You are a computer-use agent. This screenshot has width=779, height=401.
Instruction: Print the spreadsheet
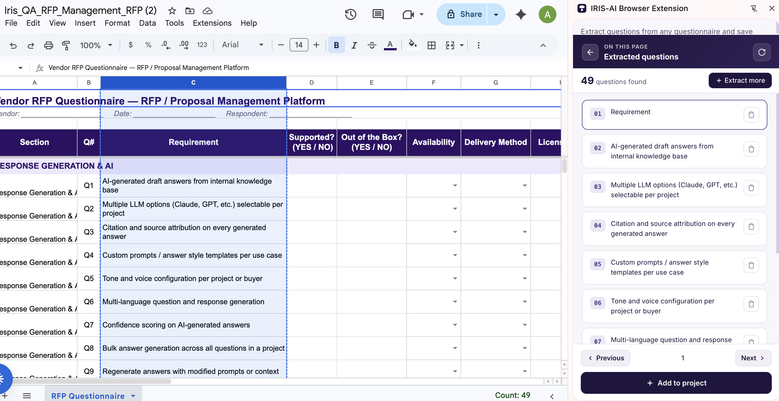pyautogui.click(x=48, y=45)
